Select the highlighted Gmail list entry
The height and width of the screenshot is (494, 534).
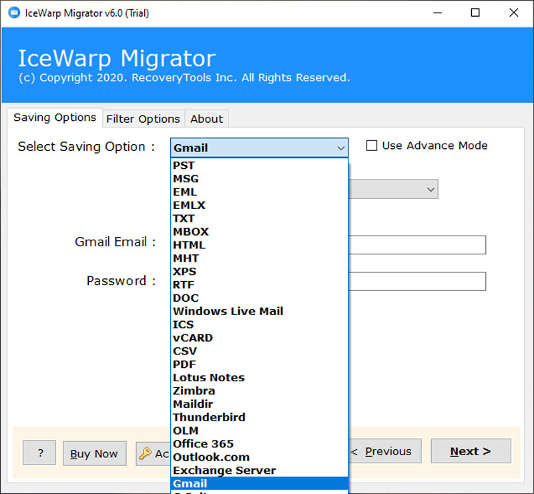(x=259, y=484)
